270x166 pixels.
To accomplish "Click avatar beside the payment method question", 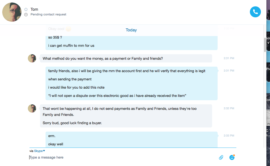I will pos(32,58).
